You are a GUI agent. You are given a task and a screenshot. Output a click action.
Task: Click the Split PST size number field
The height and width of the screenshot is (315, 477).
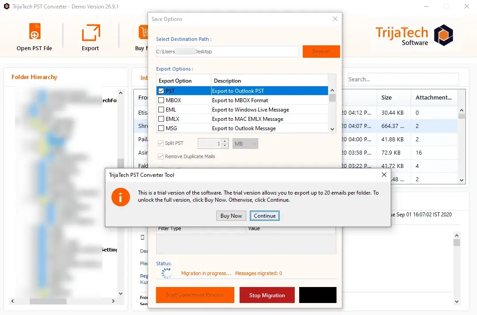(210, 144)
